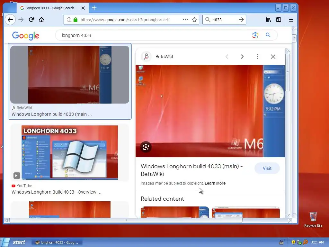The width and height of the screenshot is (329, 247).
Task: Bookmark this page with the star icon
Action: [x=194, y=20]
